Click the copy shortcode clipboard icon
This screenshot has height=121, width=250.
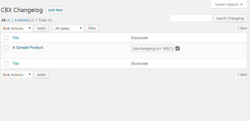[x=178, y=48]
